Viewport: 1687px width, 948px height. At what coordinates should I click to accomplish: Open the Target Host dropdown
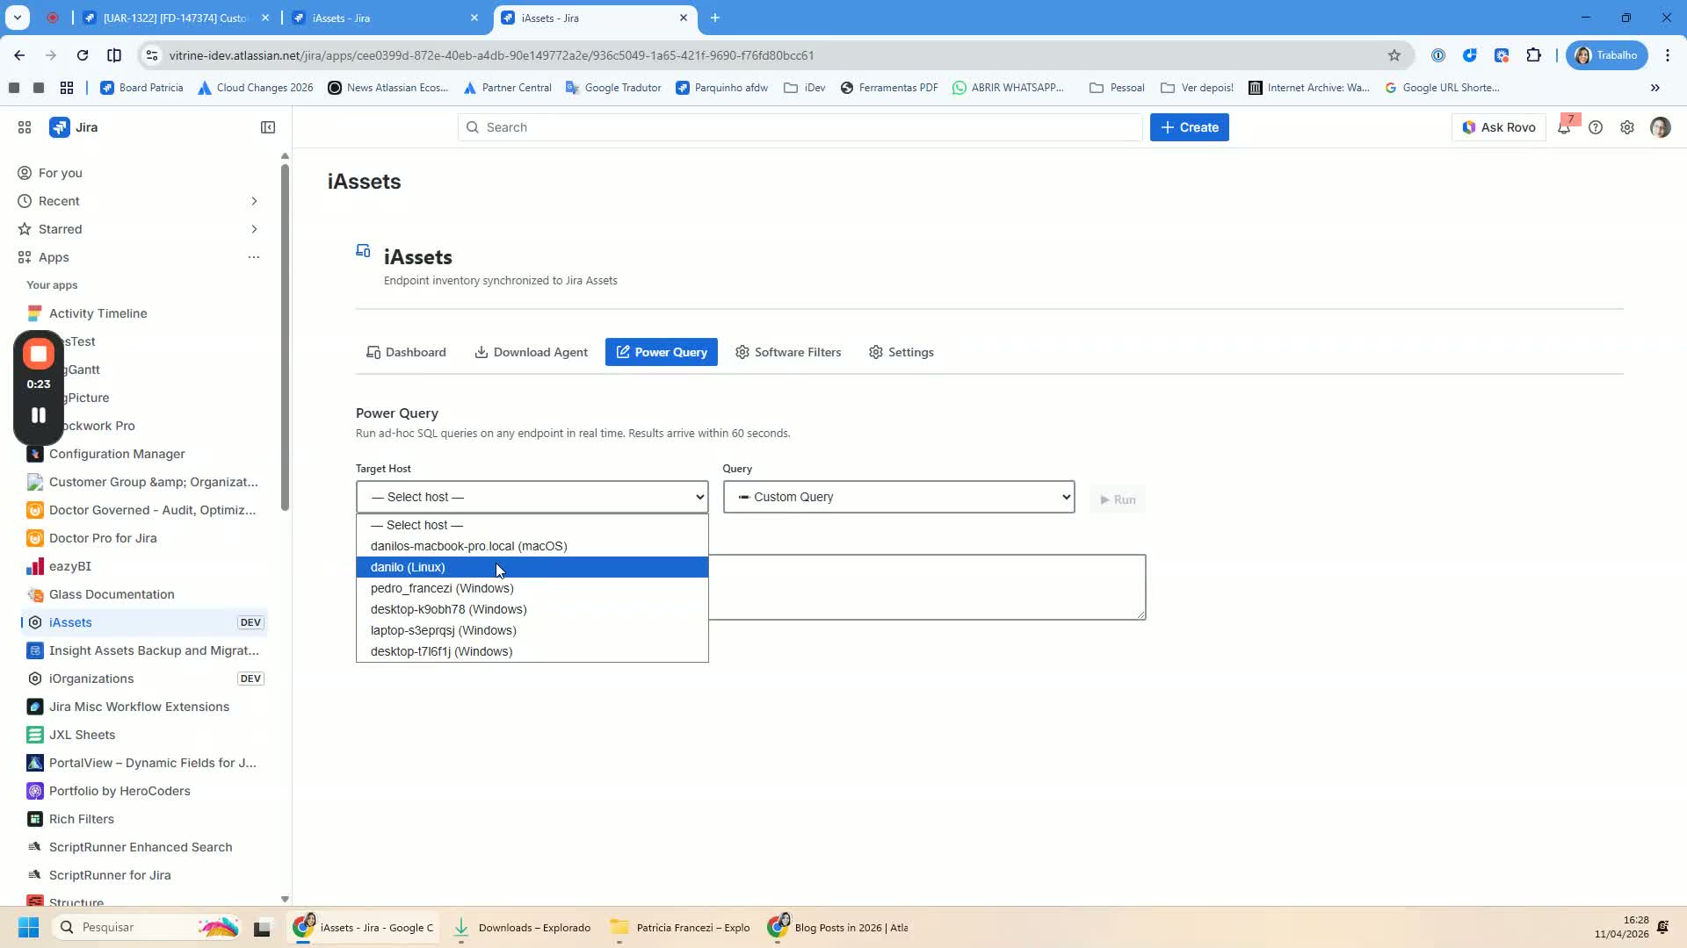coord(532,497)
